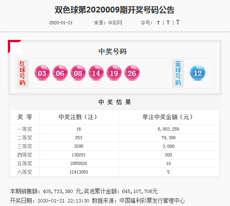Click red ball number 06

(x=60, y=73)
